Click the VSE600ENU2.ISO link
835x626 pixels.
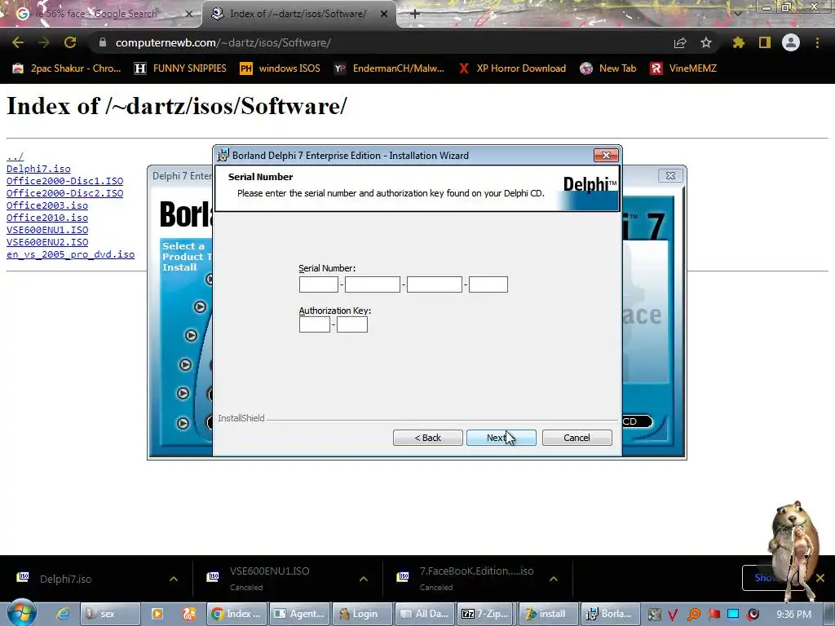(46, 242)
